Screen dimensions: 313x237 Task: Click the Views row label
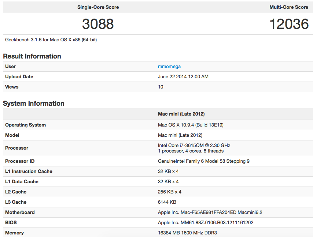[12, 87]
